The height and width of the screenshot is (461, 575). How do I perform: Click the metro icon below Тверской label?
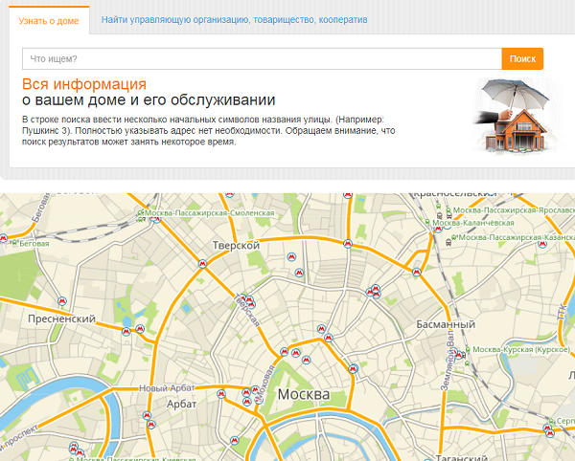tap(202, 263)
